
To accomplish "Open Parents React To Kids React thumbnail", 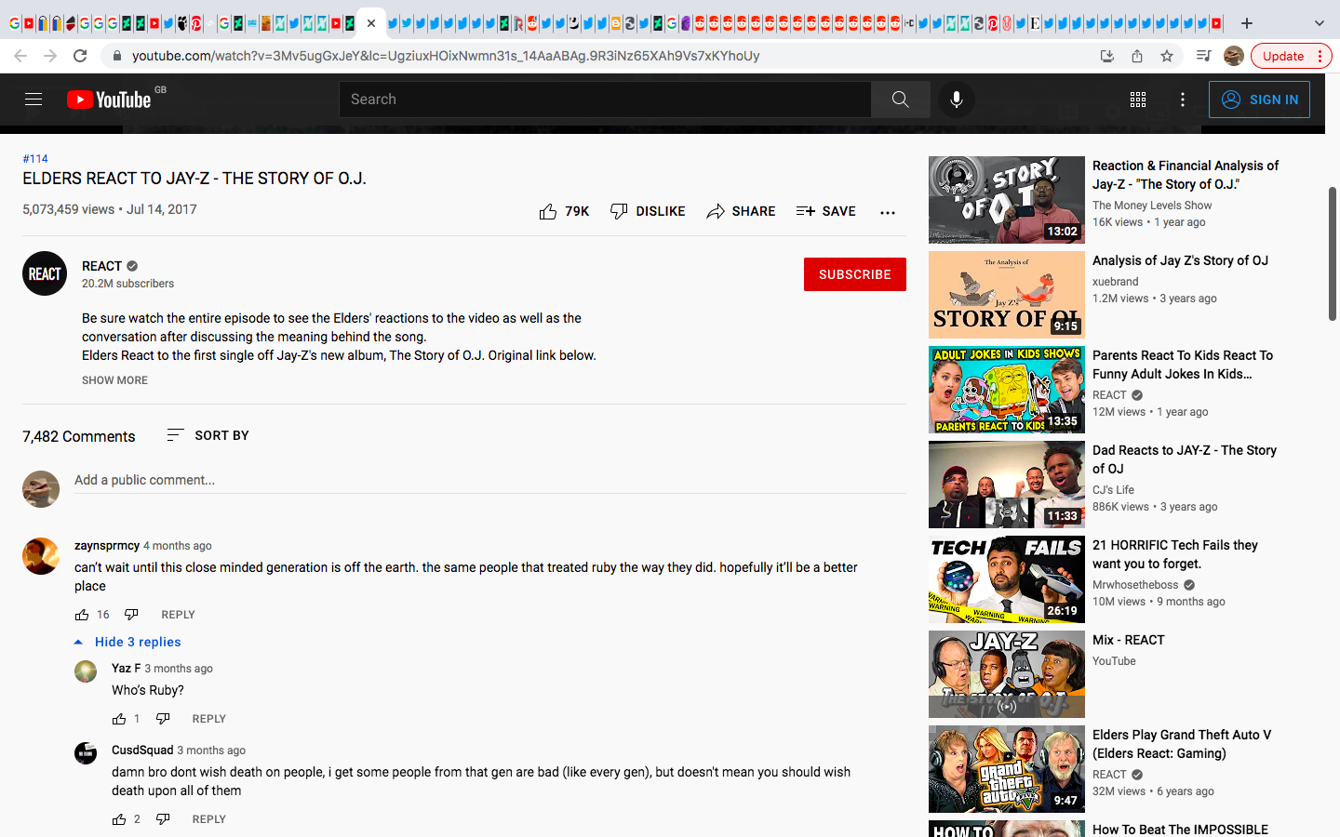I will 1007,390.
